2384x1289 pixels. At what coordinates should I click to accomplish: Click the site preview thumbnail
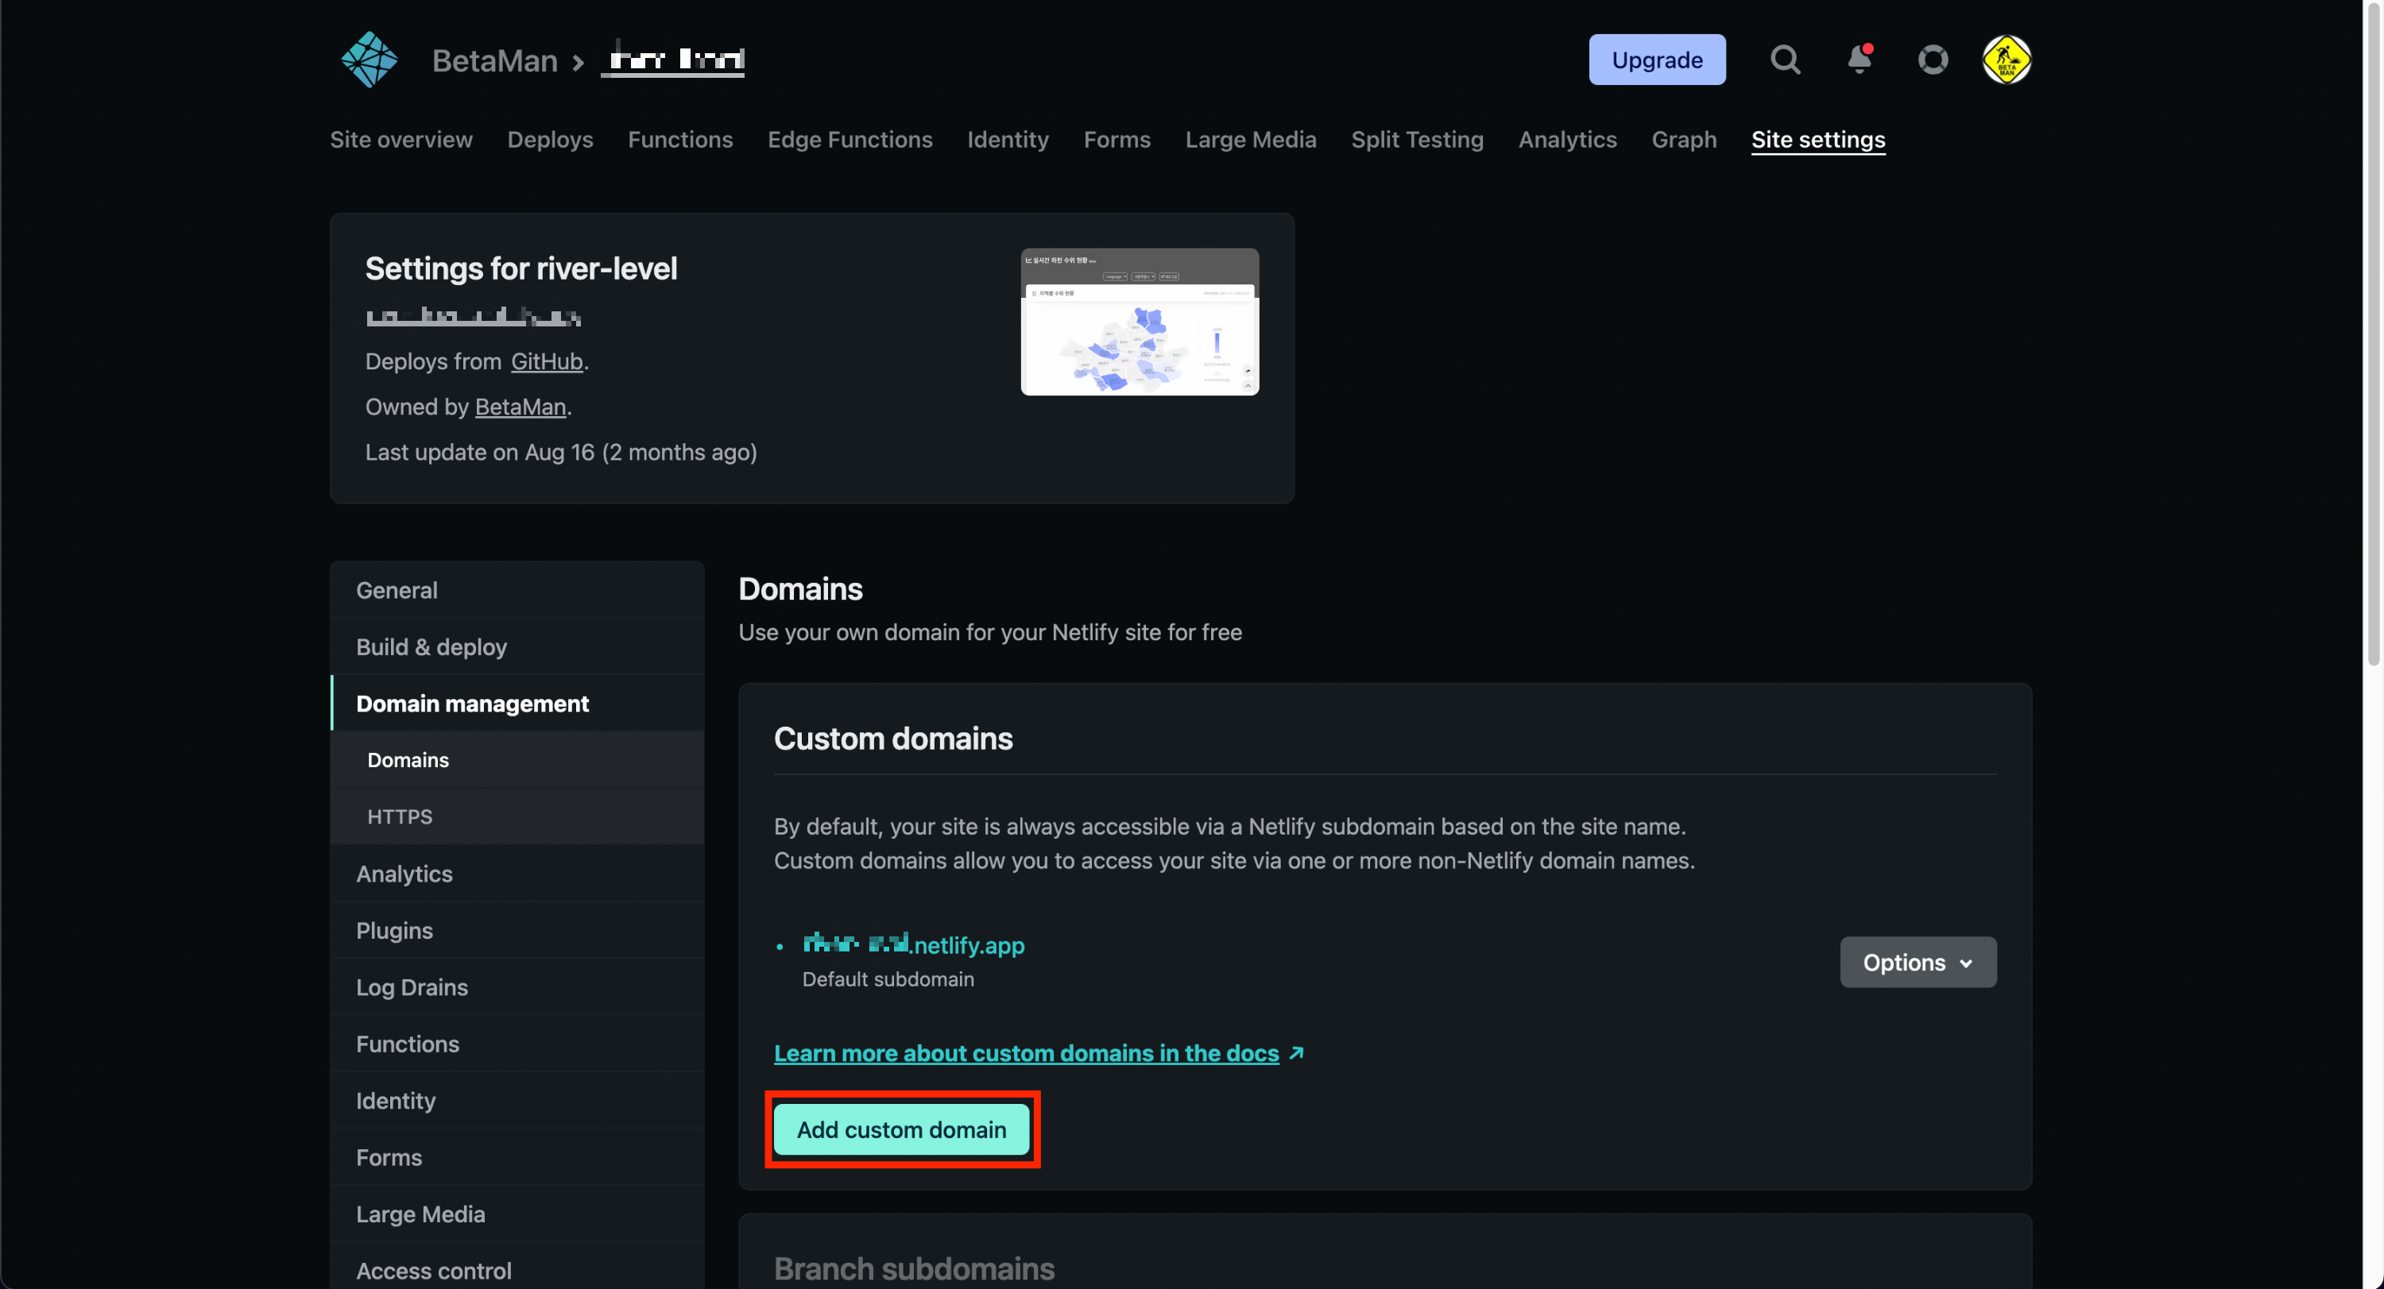click(x=1140, y=322)
